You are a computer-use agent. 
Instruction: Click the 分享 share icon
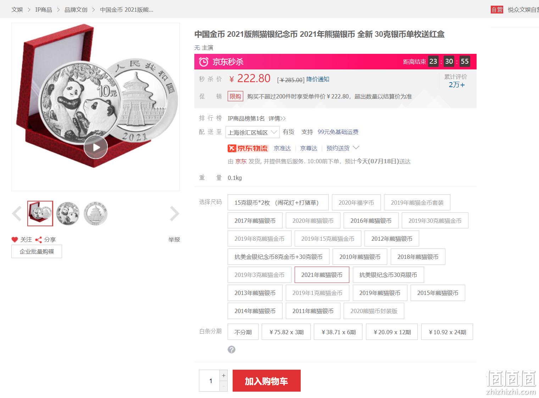click(39, 240)
